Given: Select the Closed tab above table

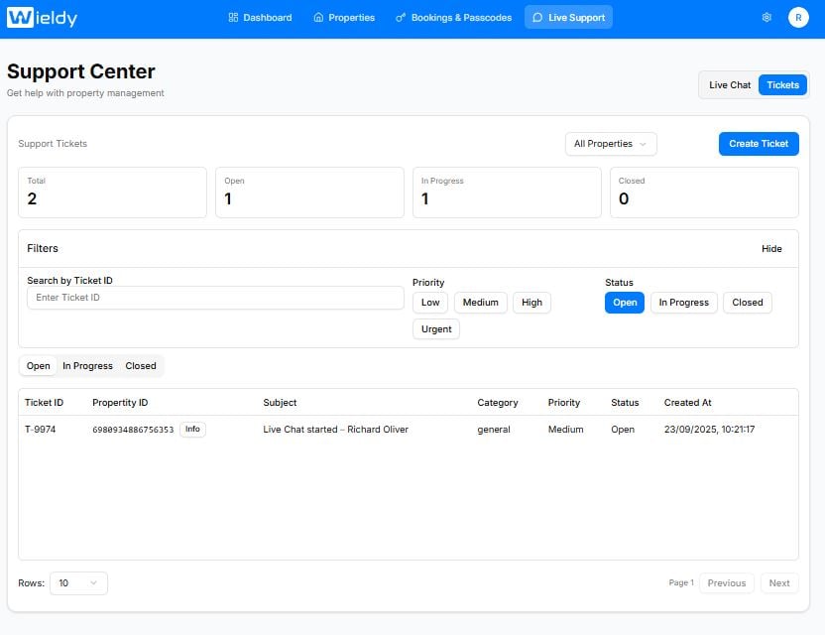Looking at the screenshot, I should [x=141, y=366].
